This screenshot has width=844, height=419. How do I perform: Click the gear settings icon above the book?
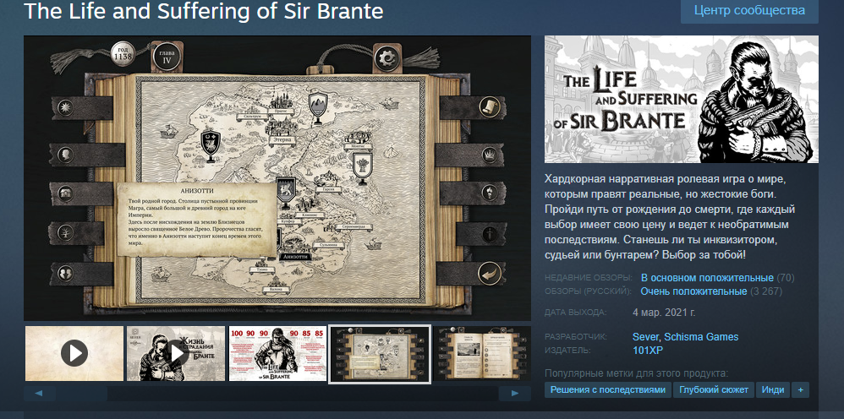[x=386, y=56]
